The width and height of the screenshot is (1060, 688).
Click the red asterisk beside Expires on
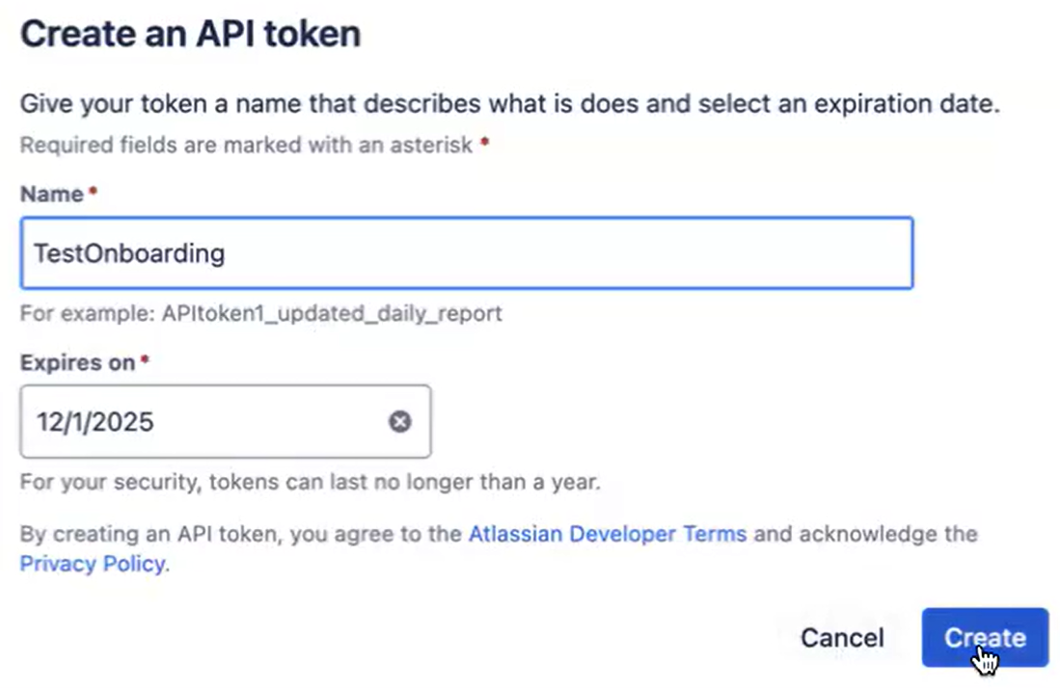(145, 361)
